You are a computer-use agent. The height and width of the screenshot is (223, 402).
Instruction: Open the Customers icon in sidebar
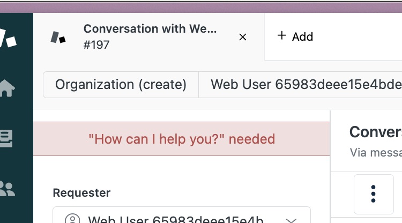[x=7, y=189]
